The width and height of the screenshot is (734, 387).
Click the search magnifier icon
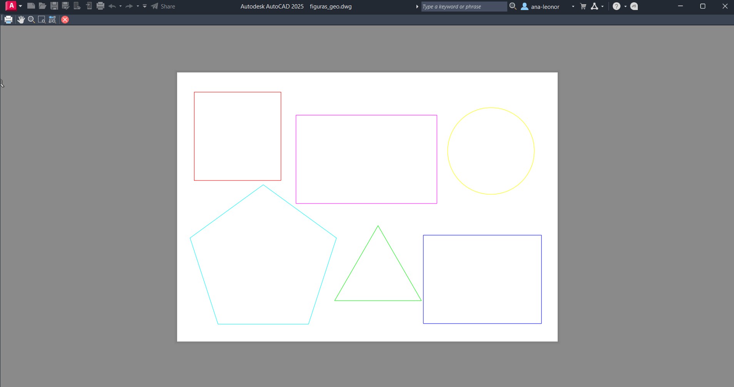pyautogui.click(x=513, y=6)
